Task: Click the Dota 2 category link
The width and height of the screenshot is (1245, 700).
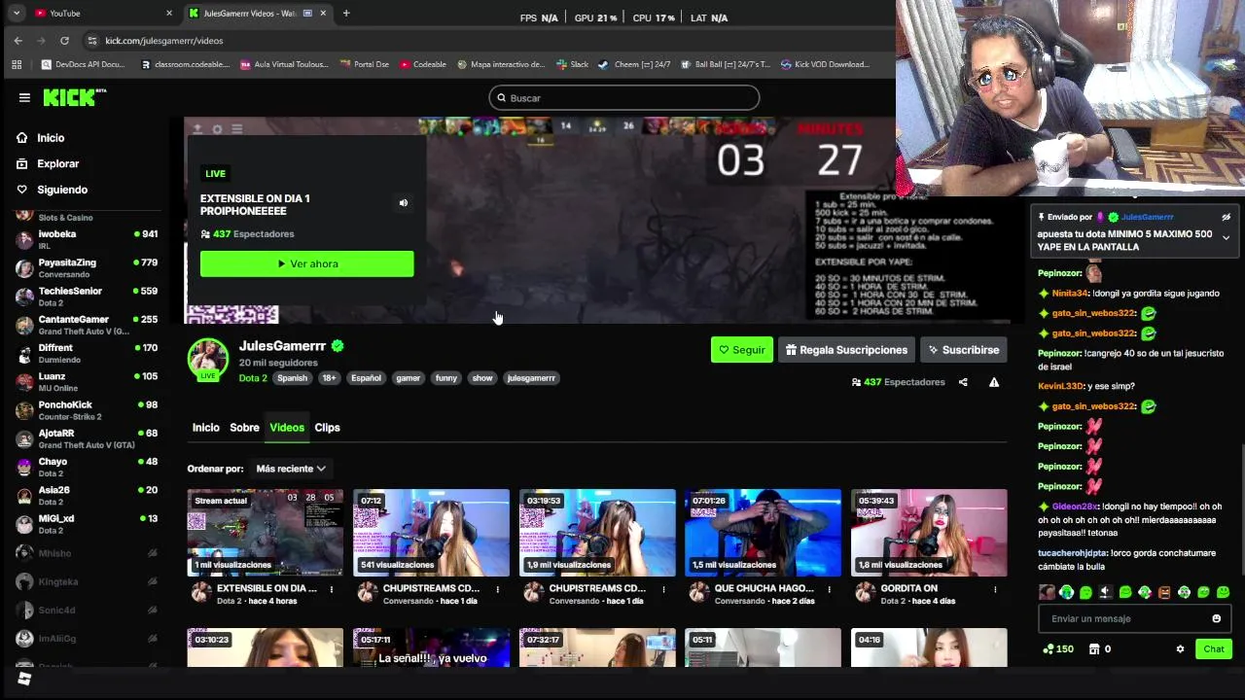Action: 253,378
